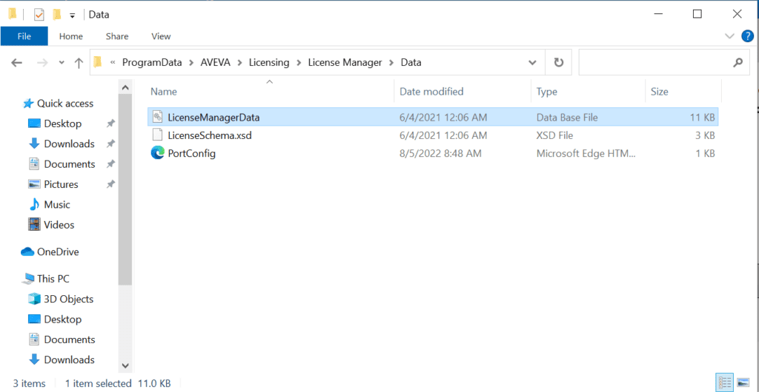Click the Properties checkmark icon in title bar

click(x=39, y=14)
